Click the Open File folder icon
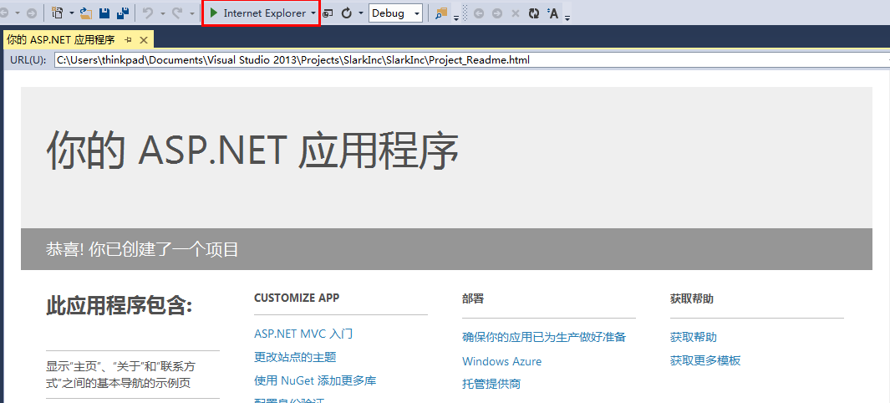 (86, 13)
